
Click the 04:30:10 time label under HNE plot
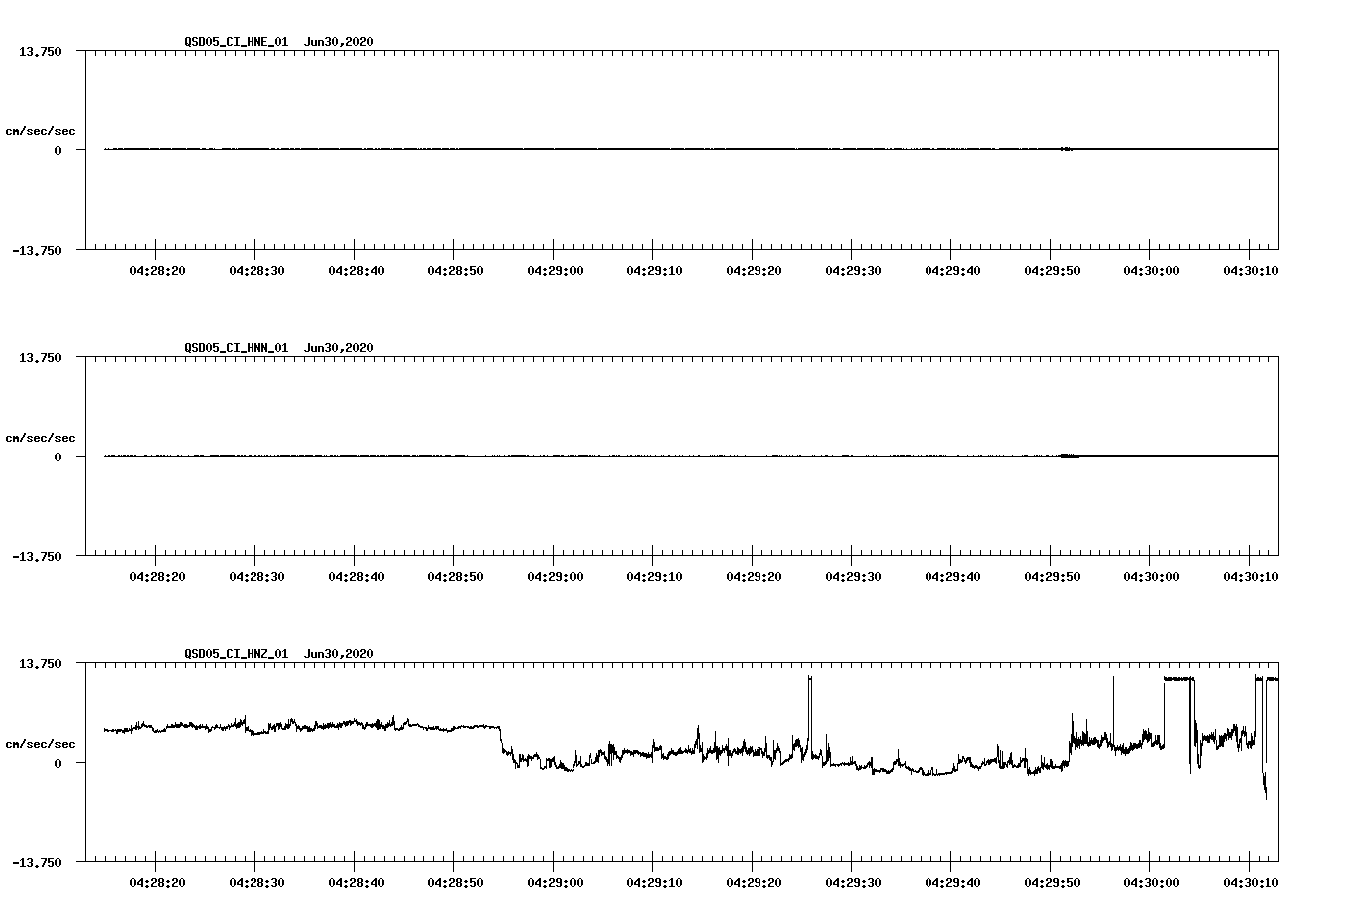pyautogui.click(x=1251, y=271)
